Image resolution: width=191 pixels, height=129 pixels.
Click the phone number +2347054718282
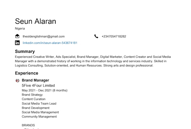tap(114, 36)
